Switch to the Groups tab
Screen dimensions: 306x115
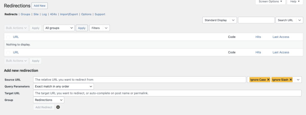26,14
